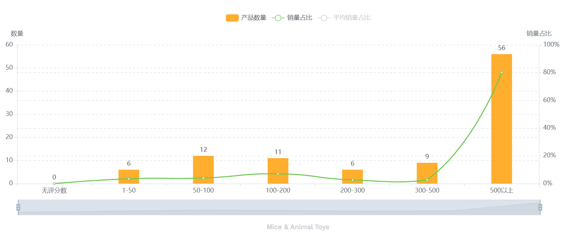Click the line data point above 500以上
This screenshot has height=235, width=565.
pos(501,72)
